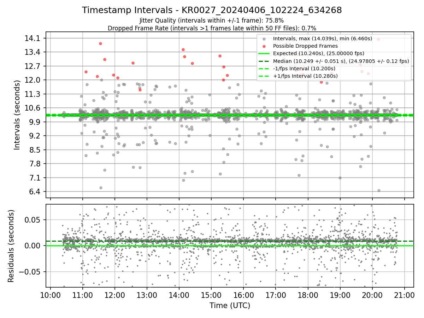Screen dimensions: 424x318
Task: Click the solid green Expected legend line sample
Action: click(264, 53)
